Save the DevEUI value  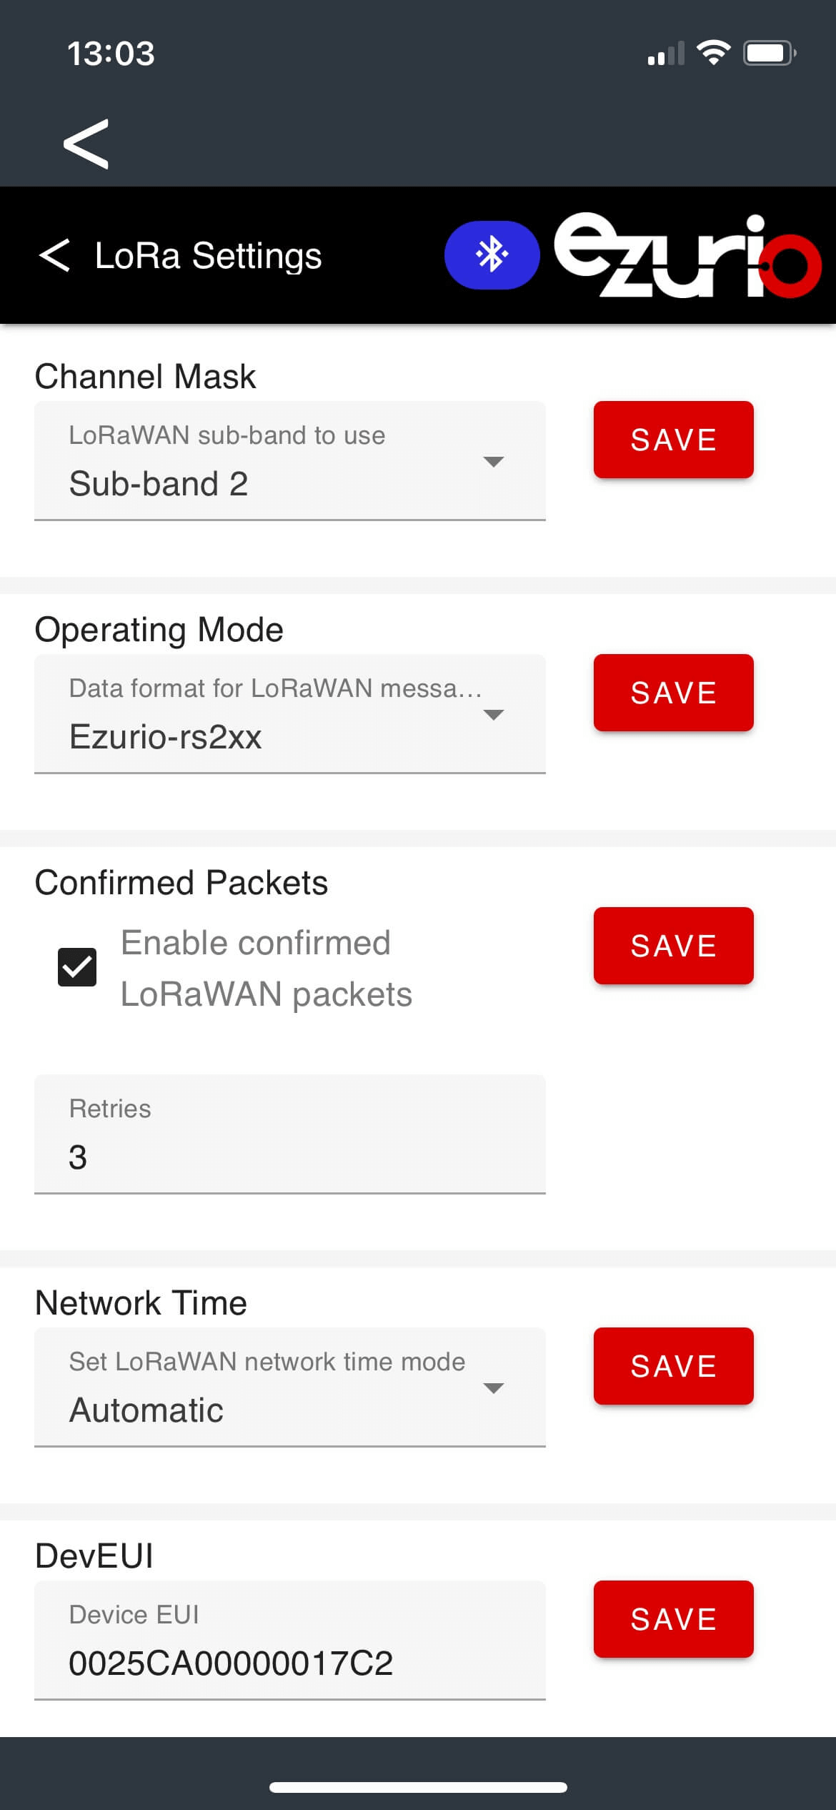673,1619
